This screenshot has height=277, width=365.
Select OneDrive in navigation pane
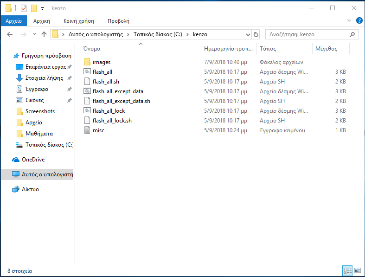tap(33, 160)
